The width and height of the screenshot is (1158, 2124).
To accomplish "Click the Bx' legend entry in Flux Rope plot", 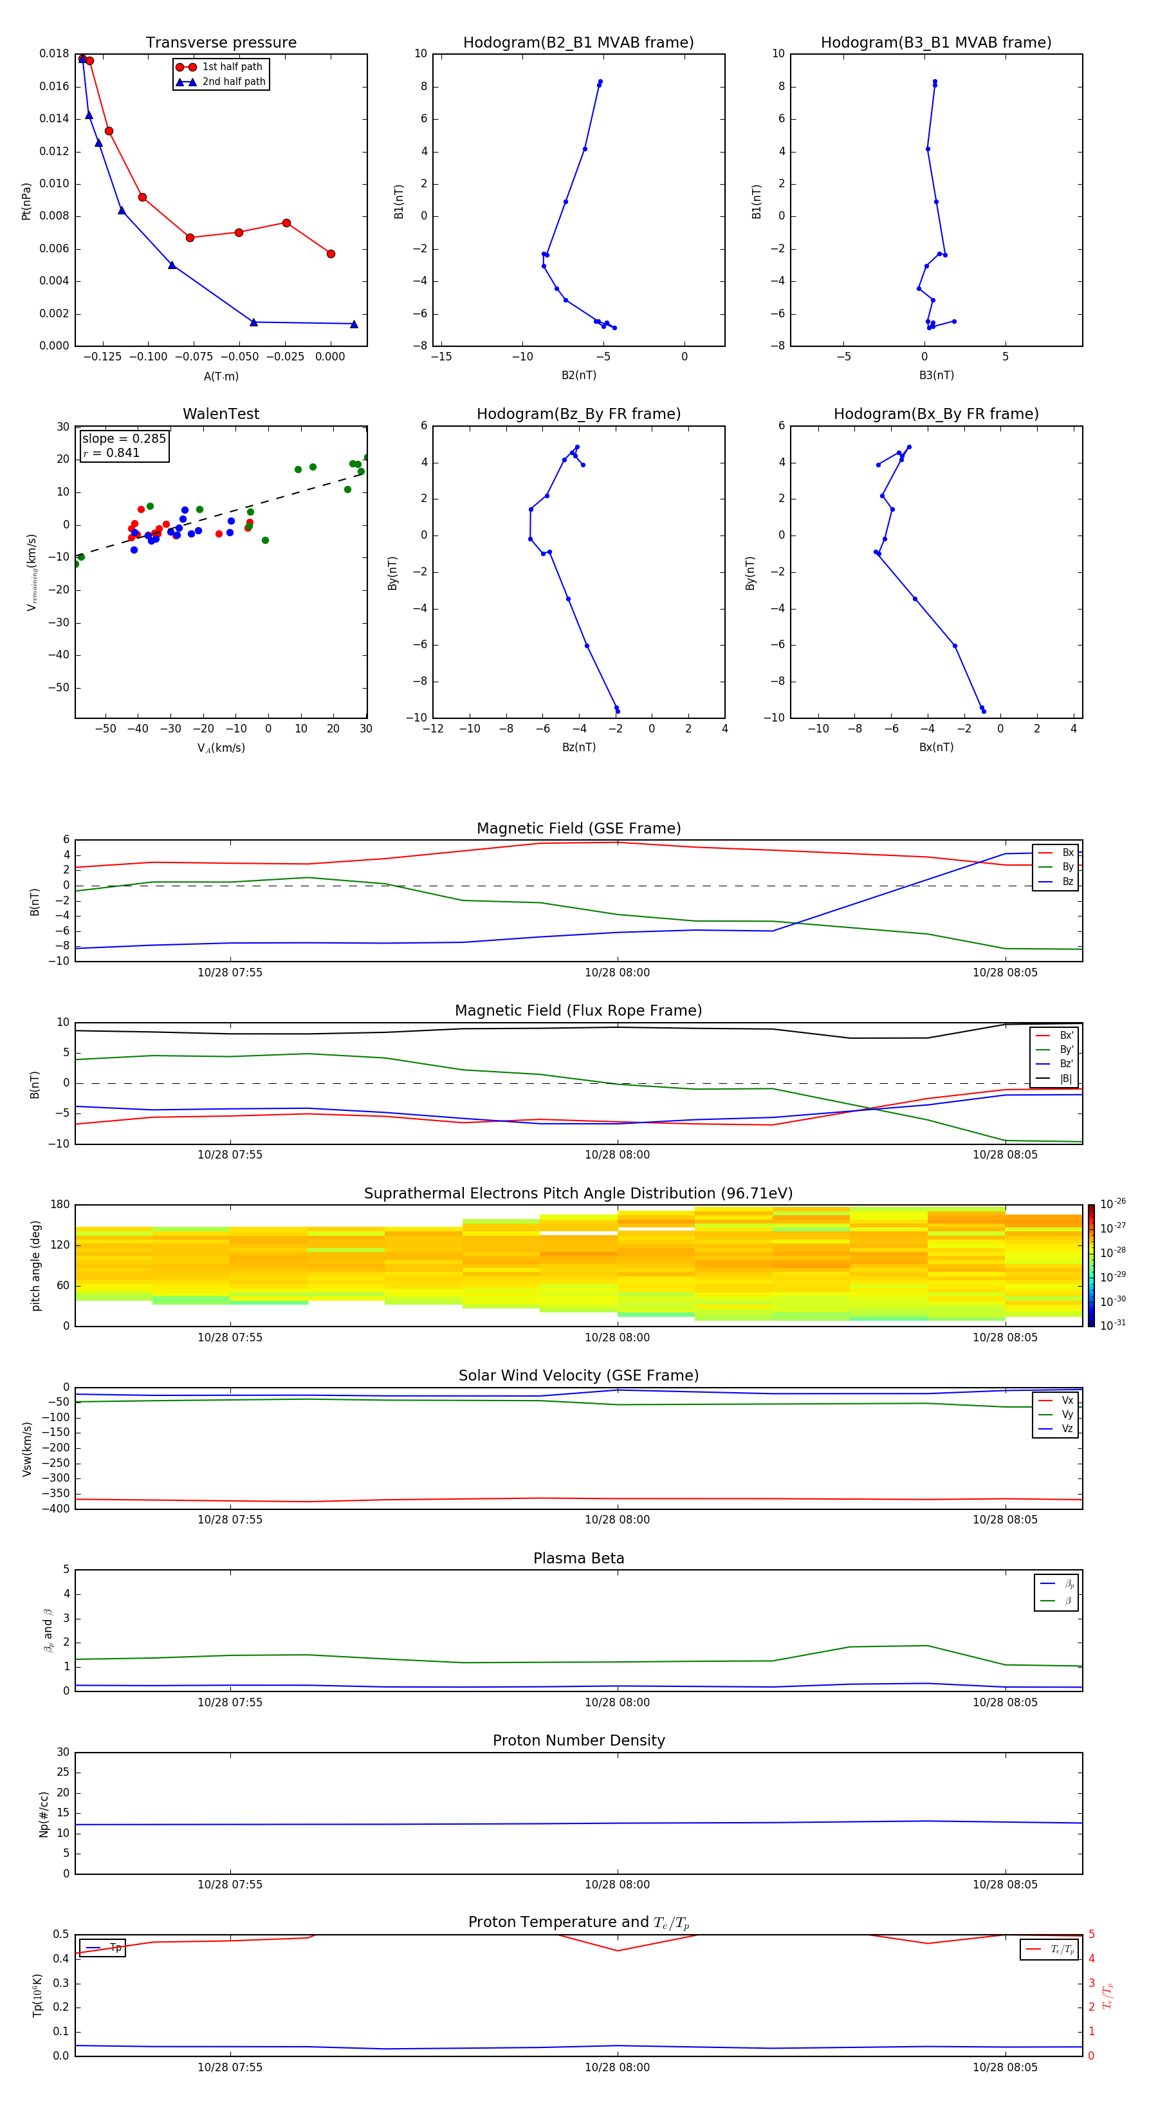I will (1054, 1036).
